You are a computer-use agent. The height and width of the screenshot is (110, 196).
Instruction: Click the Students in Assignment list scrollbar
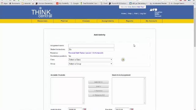tap(145, 91)
